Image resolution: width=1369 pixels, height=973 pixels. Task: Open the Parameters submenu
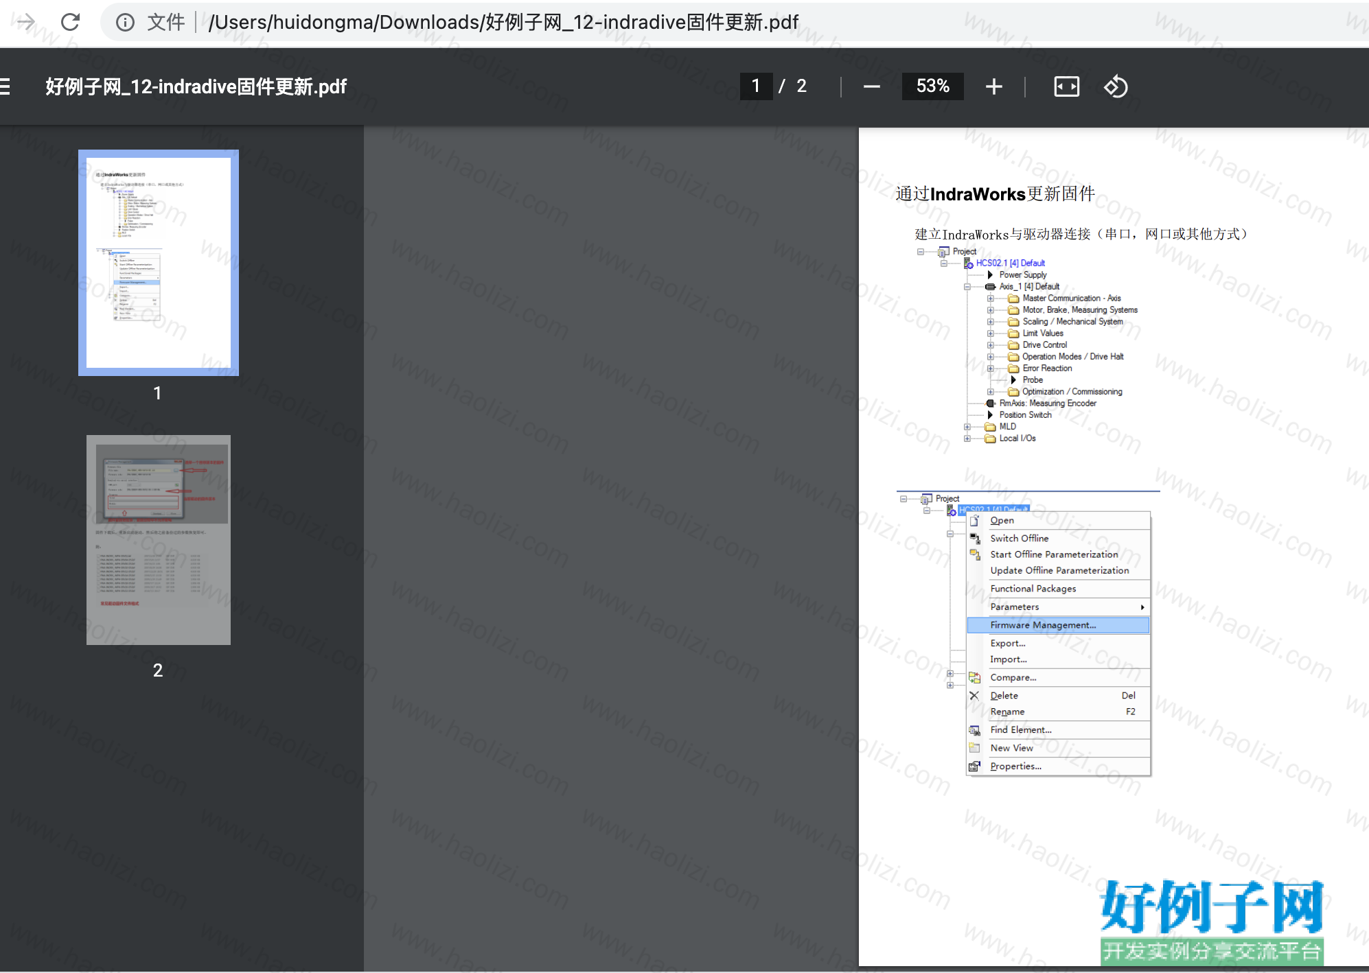tap(1058, 607)
